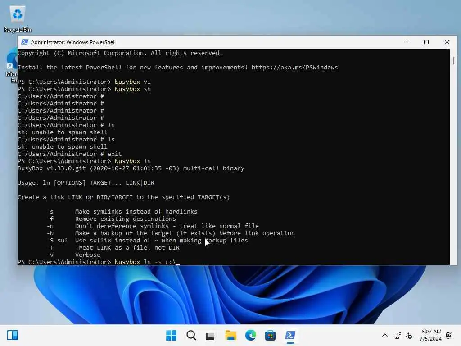Open the network status tray icon
The image size is (461, 346).
click(398, 335)
